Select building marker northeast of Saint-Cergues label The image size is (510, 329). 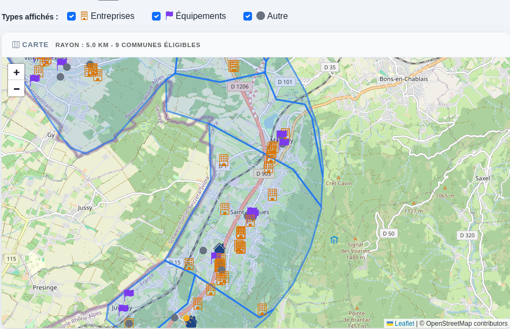point(272,195)
